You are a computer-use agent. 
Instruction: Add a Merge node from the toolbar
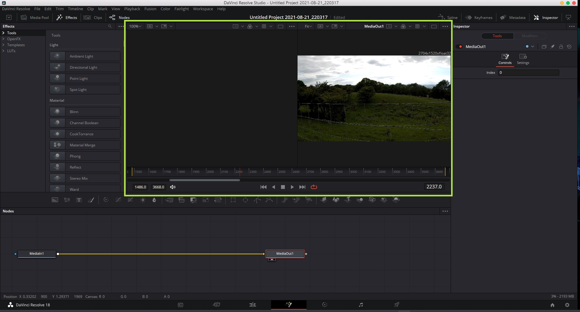click(169, 200)
